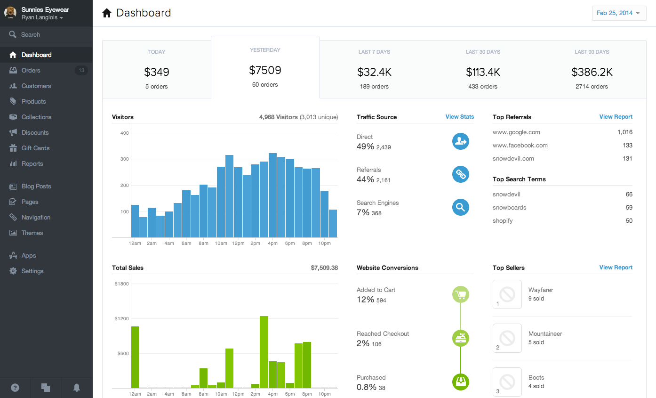This screenshot has width=656, height=398.
Task: Open the Discounts sidebar item
Action: (46, 132)
